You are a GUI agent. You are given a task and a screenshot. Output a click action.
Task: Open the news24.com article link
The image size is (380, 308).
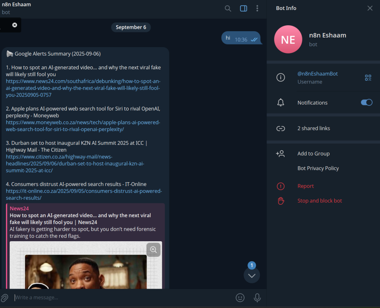pos(83,88)
